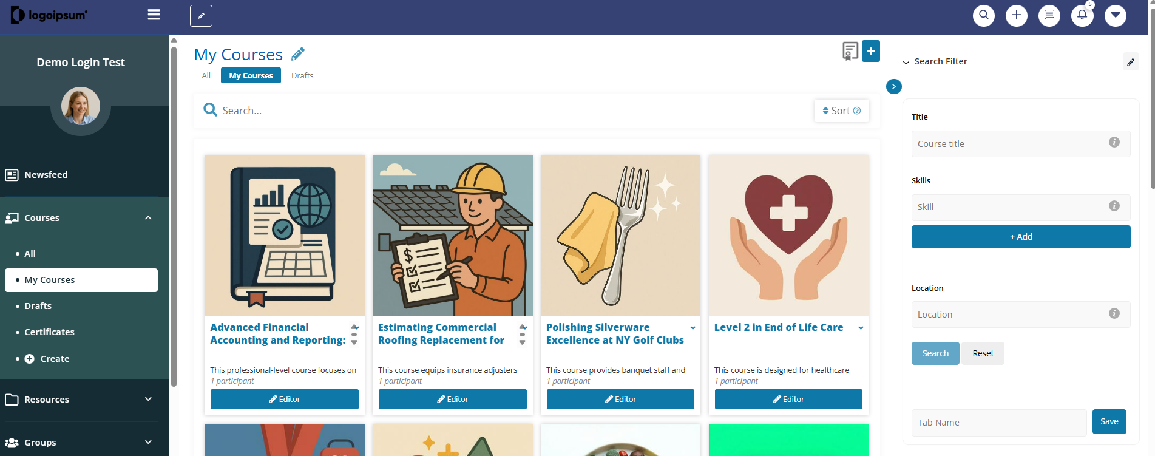Edit the Search Filter with pencil icon
The height and width of the screenshot is (456, 1155).
[1130, 62]
